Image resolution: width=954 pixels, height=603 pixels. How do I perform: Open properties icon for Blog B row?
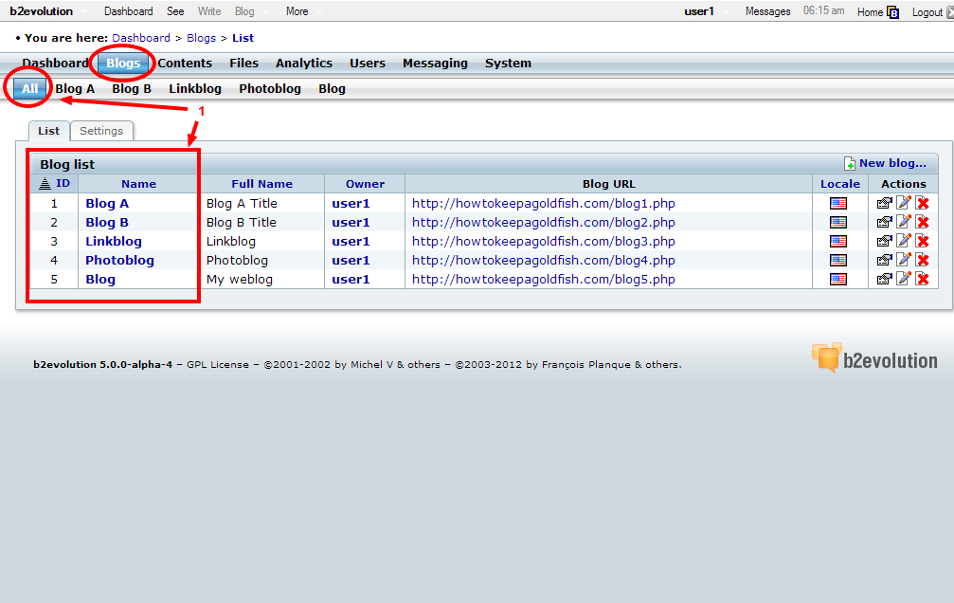(x=884, y=222)
